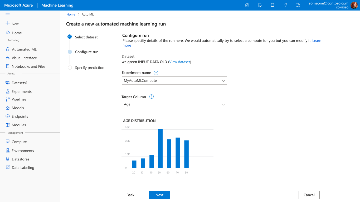
Task: Click the Modules icon
Action: [8, 125]
